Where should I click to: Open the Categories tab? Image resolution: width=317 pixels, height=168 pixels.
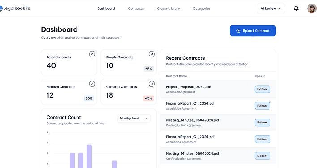click(201, 8)
